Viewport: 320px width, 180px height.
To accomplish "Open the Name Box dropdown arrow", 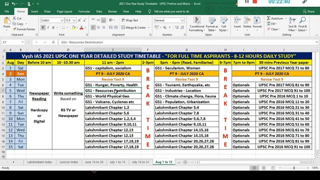I will [22, 42].
